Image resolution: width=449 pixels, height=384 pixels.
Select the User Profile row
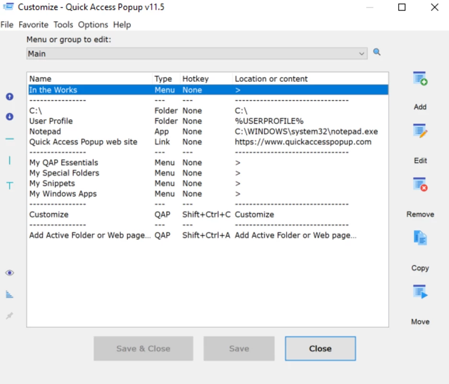(x=208, y=121)
